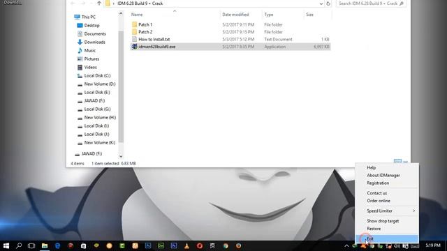Open Local Disk (C:) drive
The width and height of the screenshot is (447, 251).
pyautogui.click(x=97, y=76)
